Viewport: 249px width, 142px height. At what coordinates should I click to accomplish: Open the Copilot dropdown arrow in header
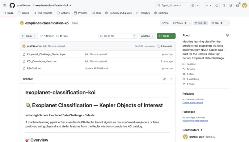pos(198,5)
